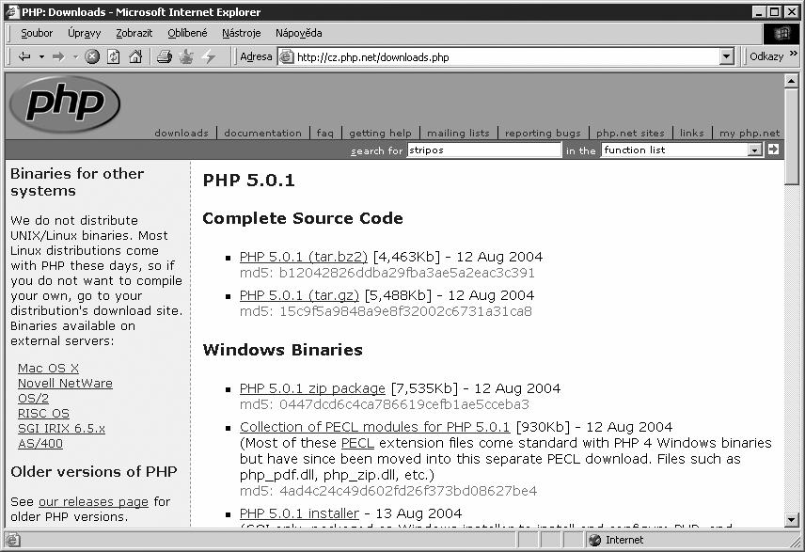The width and height of the screenshot is (805, 552).
Task: Open the mailing lists navigation link
Action: point(458,133)
